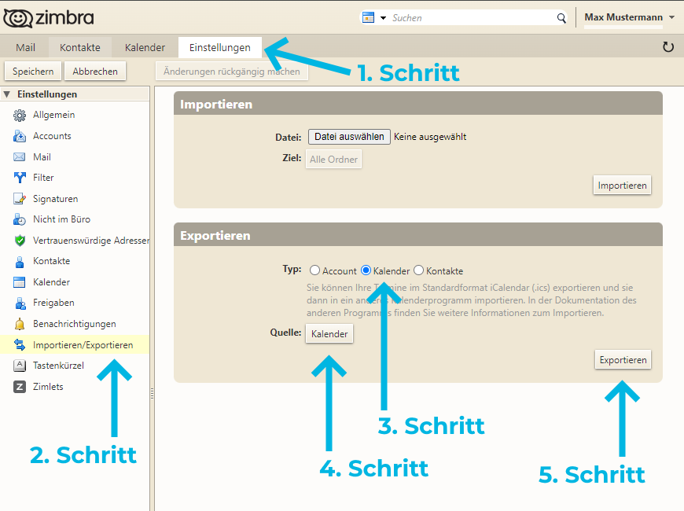The height and width of the screenshot is (511, 684).
Task: Click the Tastenkürzel keyboard icon
Action: [20, 366]
